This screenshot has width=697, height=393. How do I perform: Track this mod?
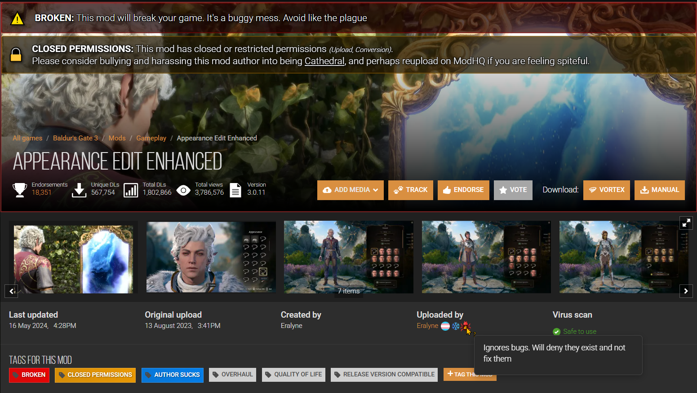[x=411, y=190]
